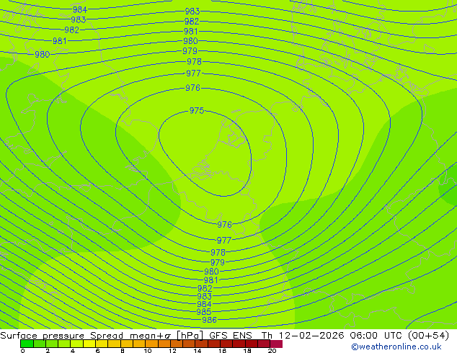
Task: Click the 979 label in the top-center column
Action: coord(190,51)
